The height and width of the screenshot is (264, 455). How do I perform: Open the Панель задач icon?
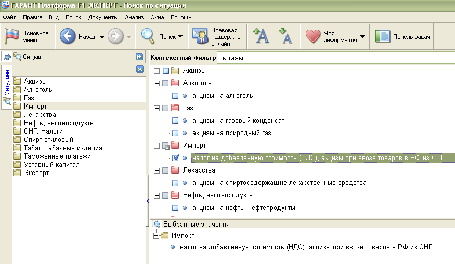click(x=382, y=36)
